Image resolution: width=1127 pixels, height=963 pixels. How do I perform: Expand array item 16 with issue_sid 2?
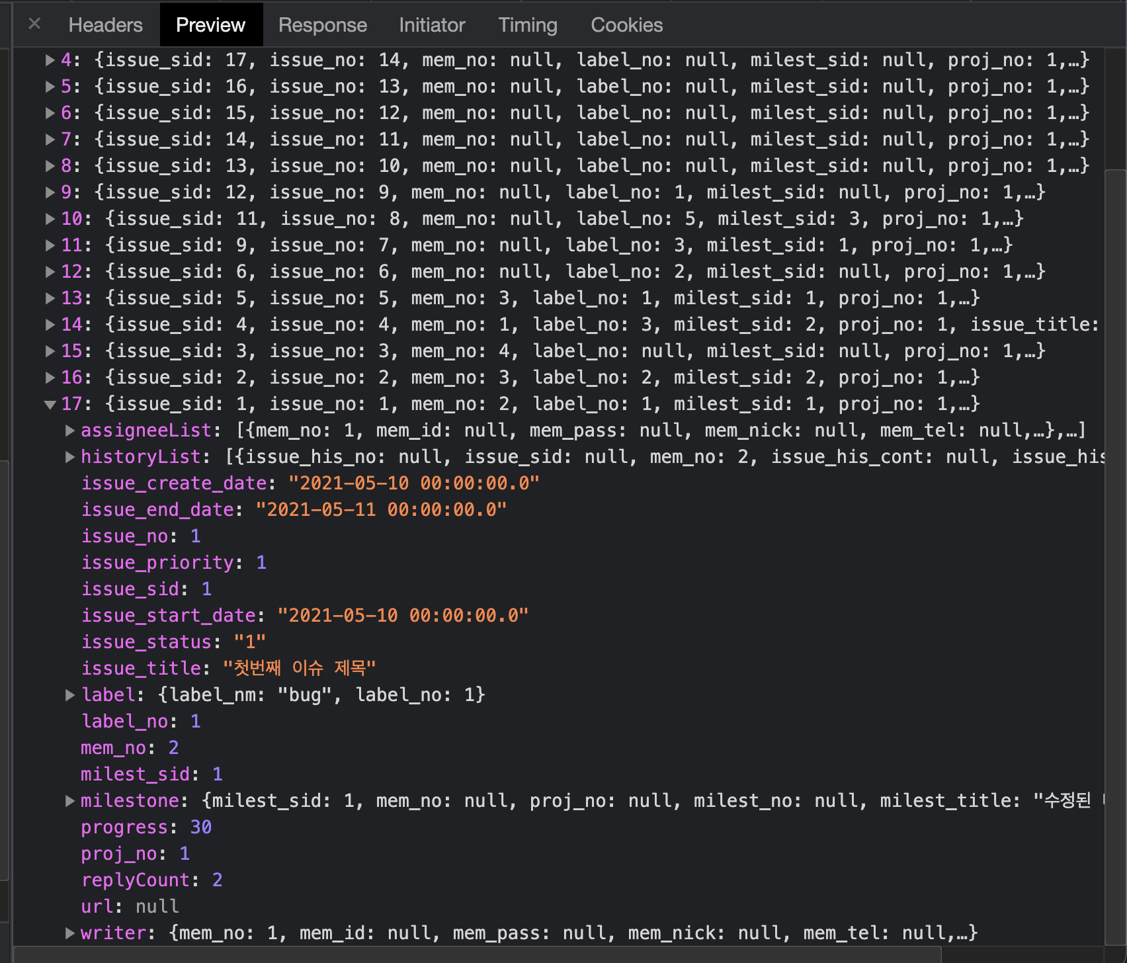tap(50, 378)
